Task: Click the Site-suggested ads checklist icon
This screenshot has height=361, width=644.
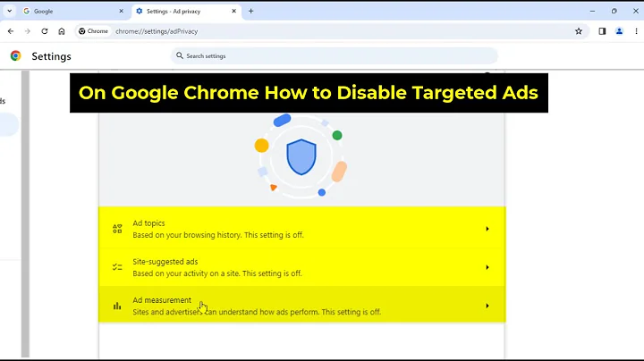Action: (117, 267)
